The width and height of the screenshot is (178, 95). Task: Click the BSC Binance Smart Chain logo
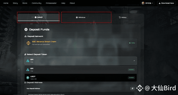point(28,43)
